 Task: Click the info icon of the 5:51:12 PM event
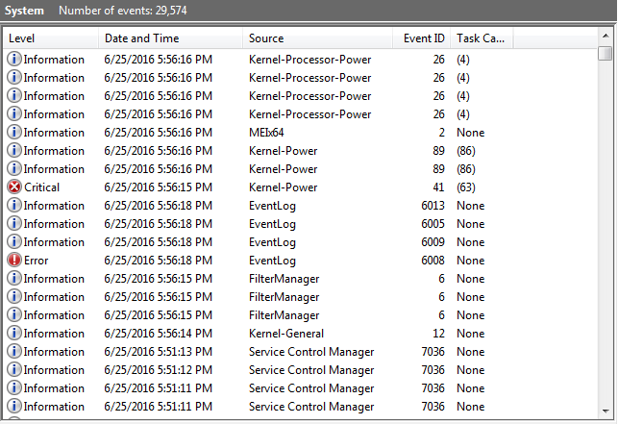pos(14,370)
